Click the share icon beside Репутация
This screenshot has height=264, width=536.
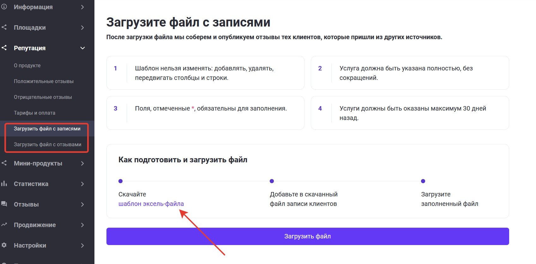coord(4,48)
